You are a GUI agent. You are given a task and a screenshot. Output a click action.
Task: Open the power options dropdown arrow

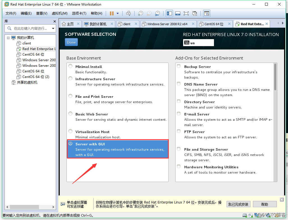pyautogui.click(x=117, y=13)
